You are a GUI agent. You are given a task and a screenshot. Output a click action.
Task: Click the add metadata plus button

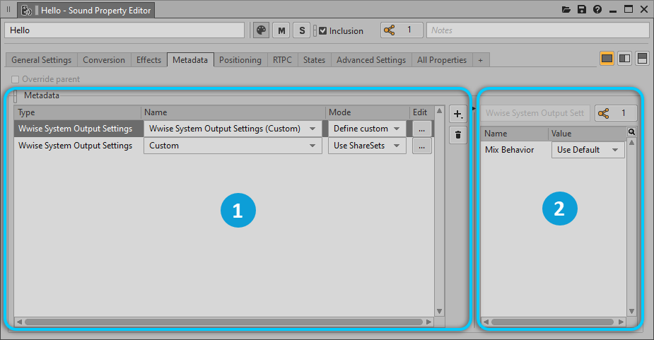point(457,114)
